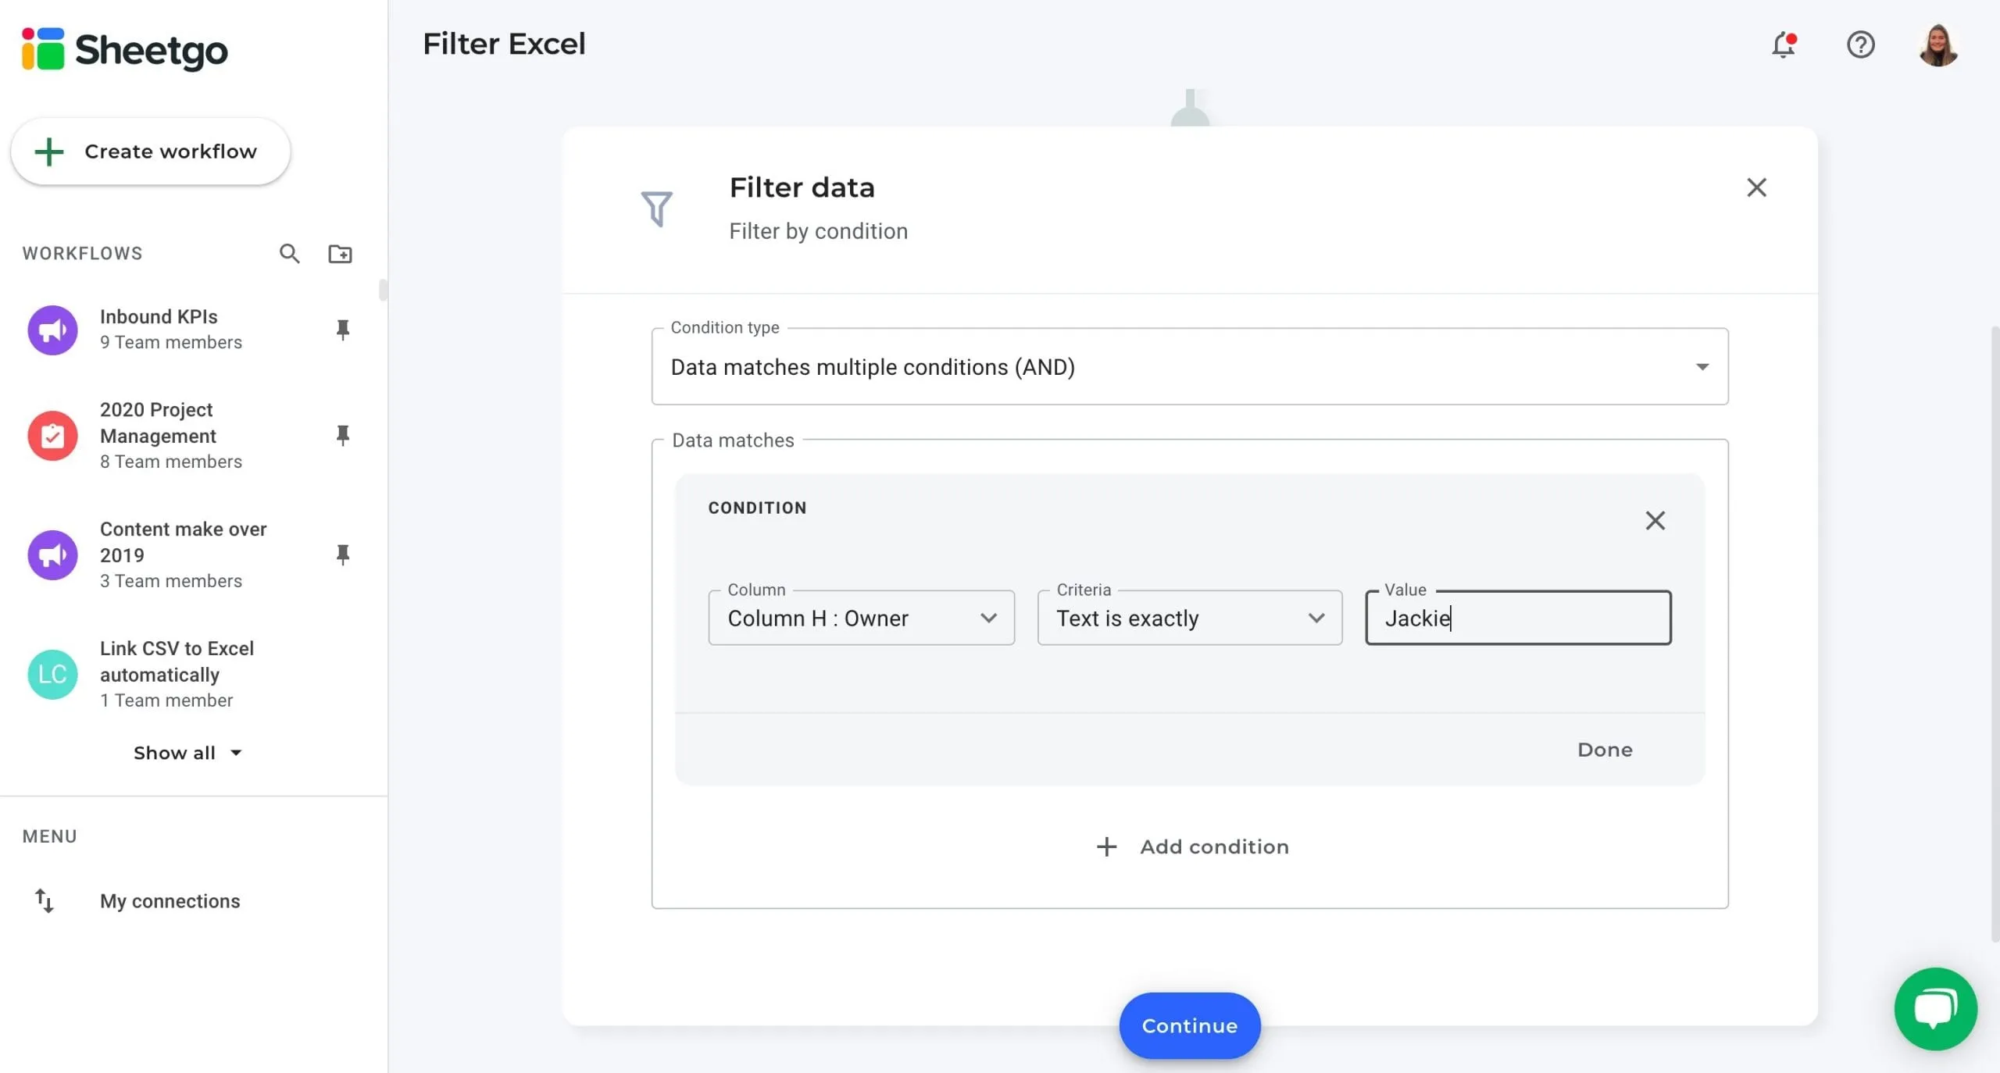Click the Create workflow button

tap(151, 152)
